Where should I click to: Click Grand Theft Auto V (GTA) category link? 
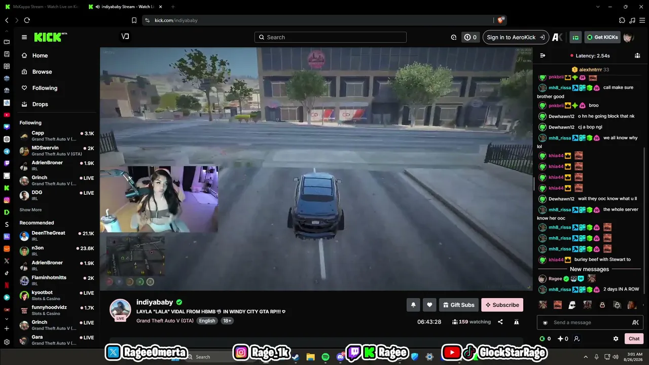pyautogui.click(x=165, y=321)
